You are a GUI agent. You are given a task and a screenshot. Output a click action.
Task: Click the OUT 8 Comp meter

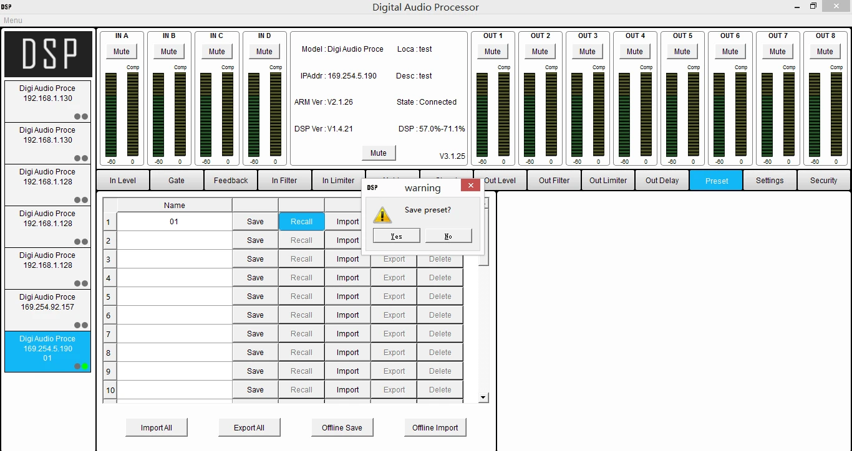[836, 114]
